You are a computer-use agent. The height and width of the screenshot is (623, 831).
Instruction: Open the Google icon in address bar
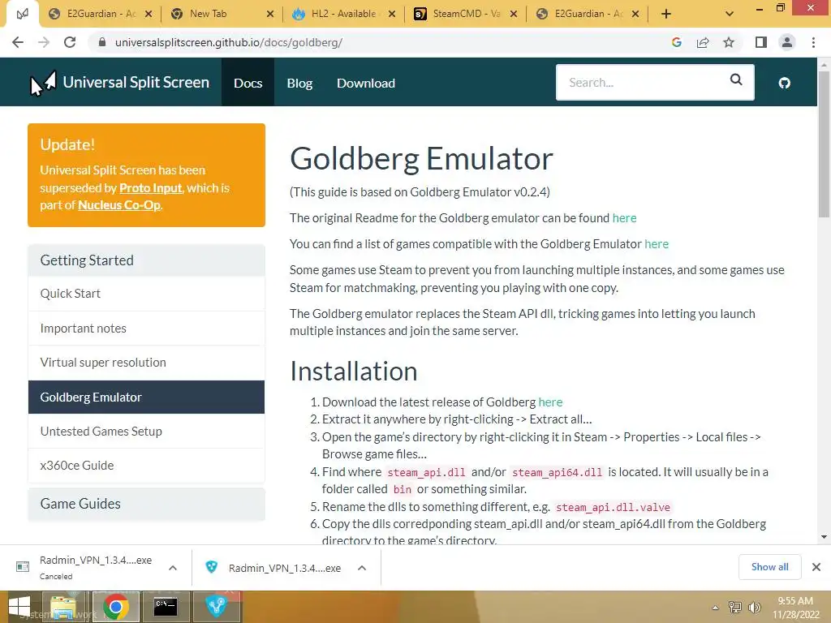click(x=676, y=42)
